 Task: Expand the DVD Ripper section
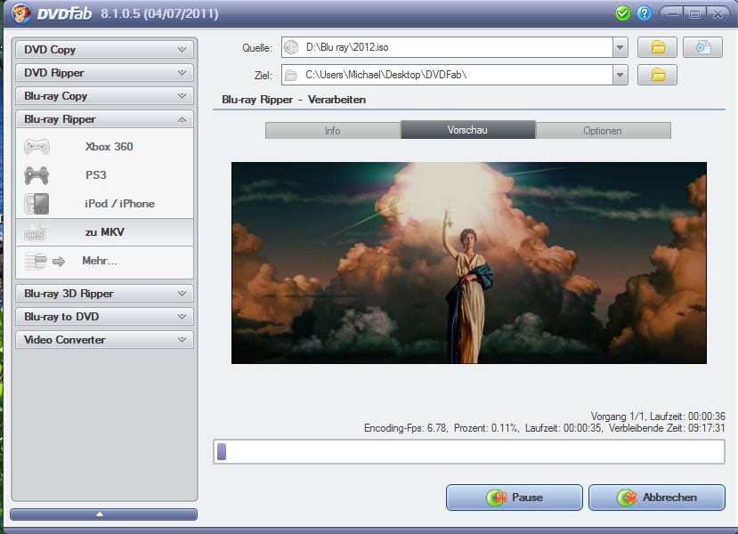(104, 72)
